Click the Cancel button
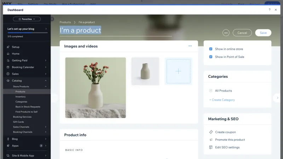The width and height of the screenshot is (283, 159). point(242,33)
